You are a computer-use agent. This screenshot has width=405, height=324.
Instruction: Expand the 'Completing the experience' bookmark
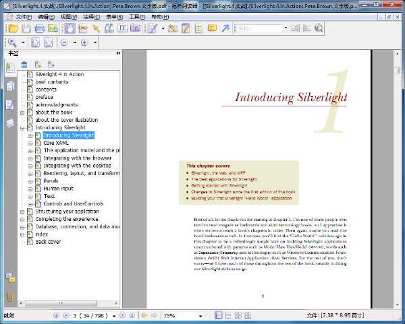(22, 220)
